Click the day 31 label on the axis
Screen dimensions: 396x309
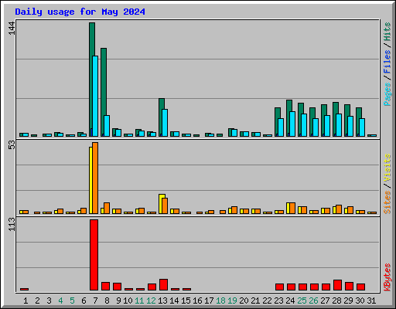371,301
